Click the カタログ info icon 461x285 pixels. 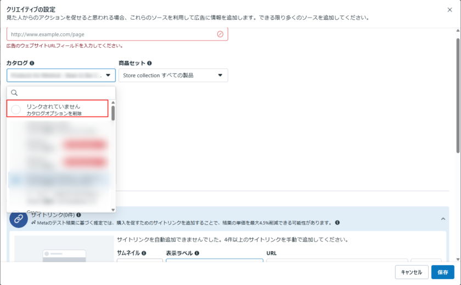[32, 63]
